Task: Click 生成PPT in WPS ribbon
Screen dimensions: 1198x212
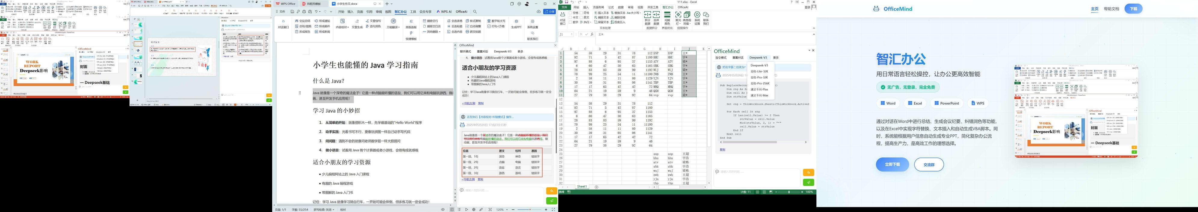Action: click(516, 24)
